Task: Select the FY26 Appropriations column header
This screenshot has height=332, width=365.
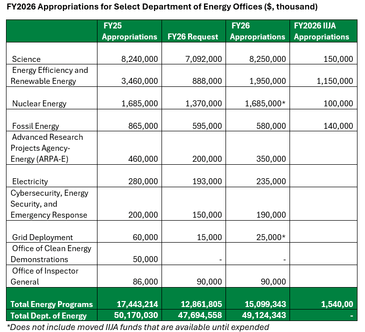Action: [x=257, y=31]
